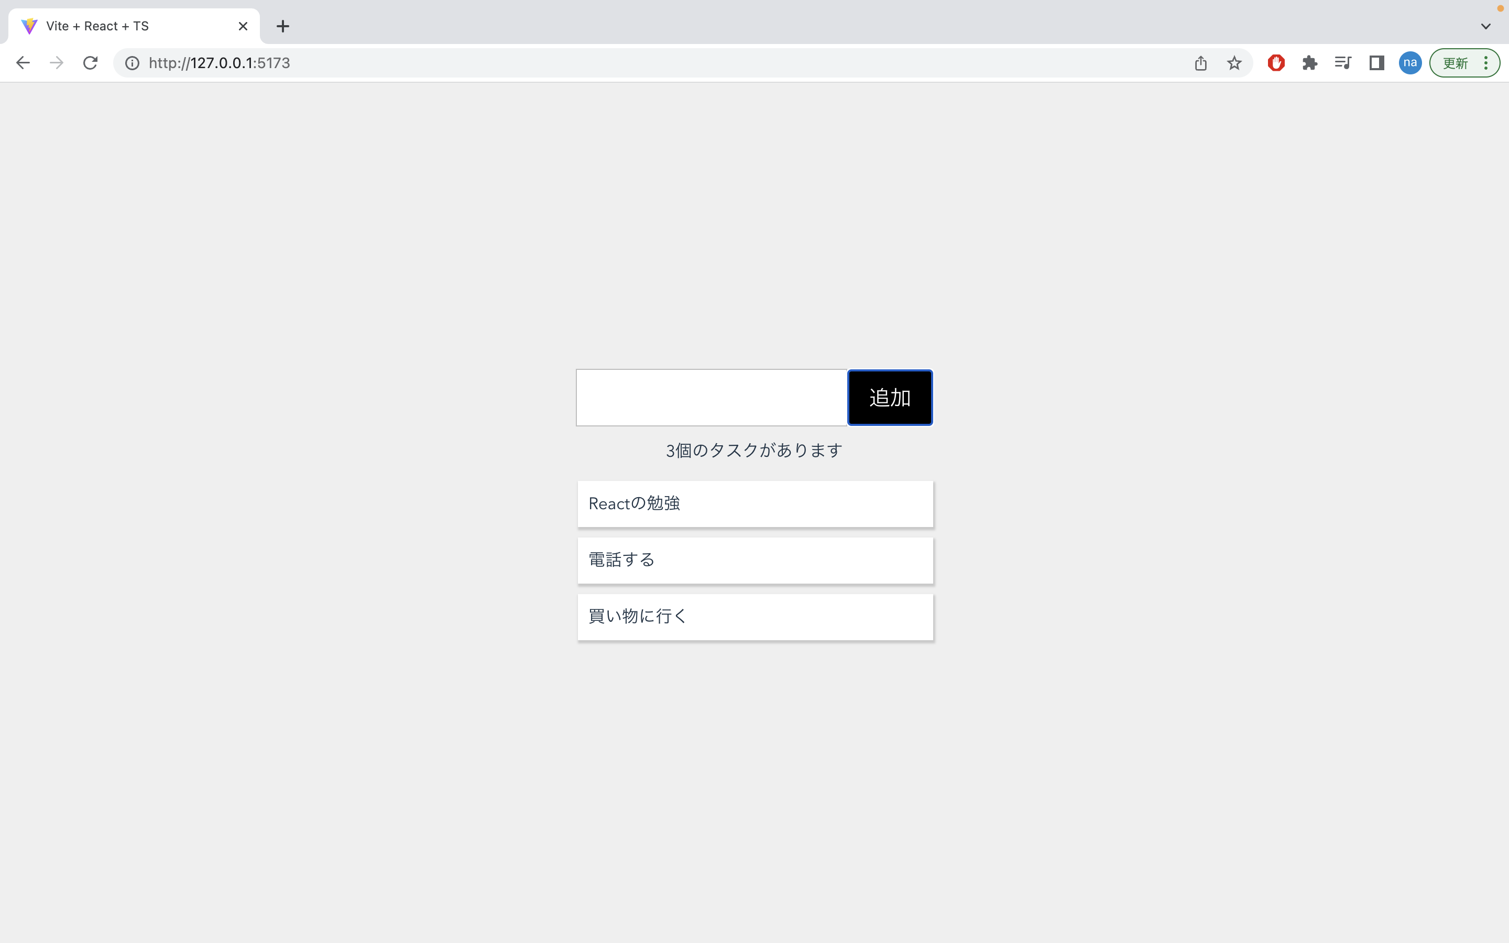Open the AdBlock extension icon
The height and width of the screenshot is (943, 1509).
(x=1276, y=62)
